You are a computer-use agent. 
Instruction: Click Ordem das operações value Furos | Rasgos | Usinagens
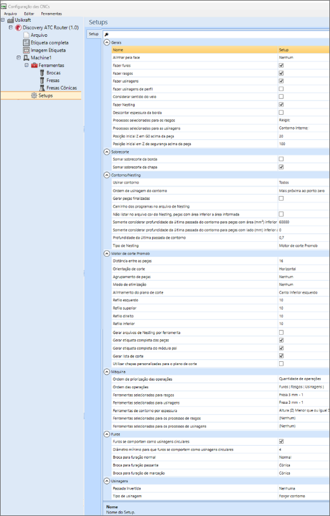point(301,387)
